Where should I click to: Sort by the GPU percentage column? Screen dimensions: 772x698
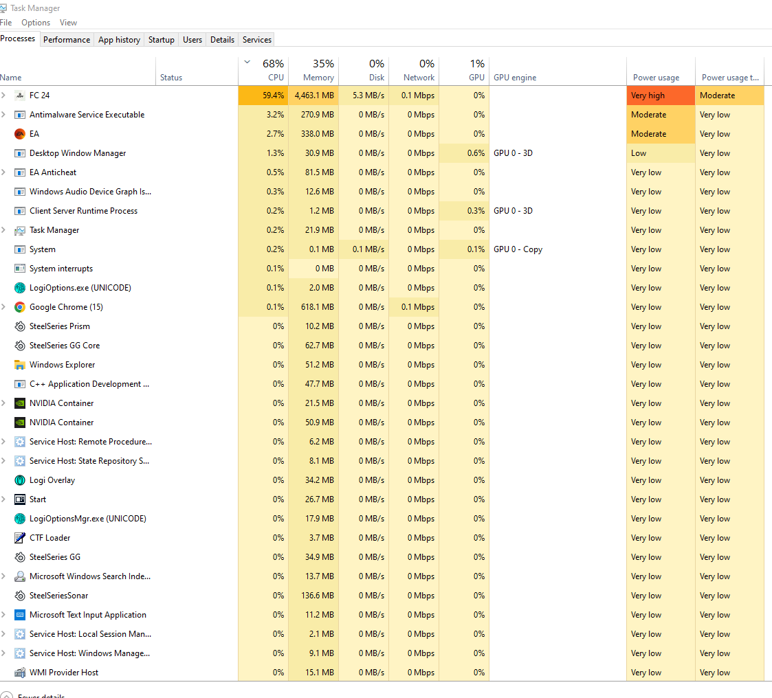coord(464,71)
